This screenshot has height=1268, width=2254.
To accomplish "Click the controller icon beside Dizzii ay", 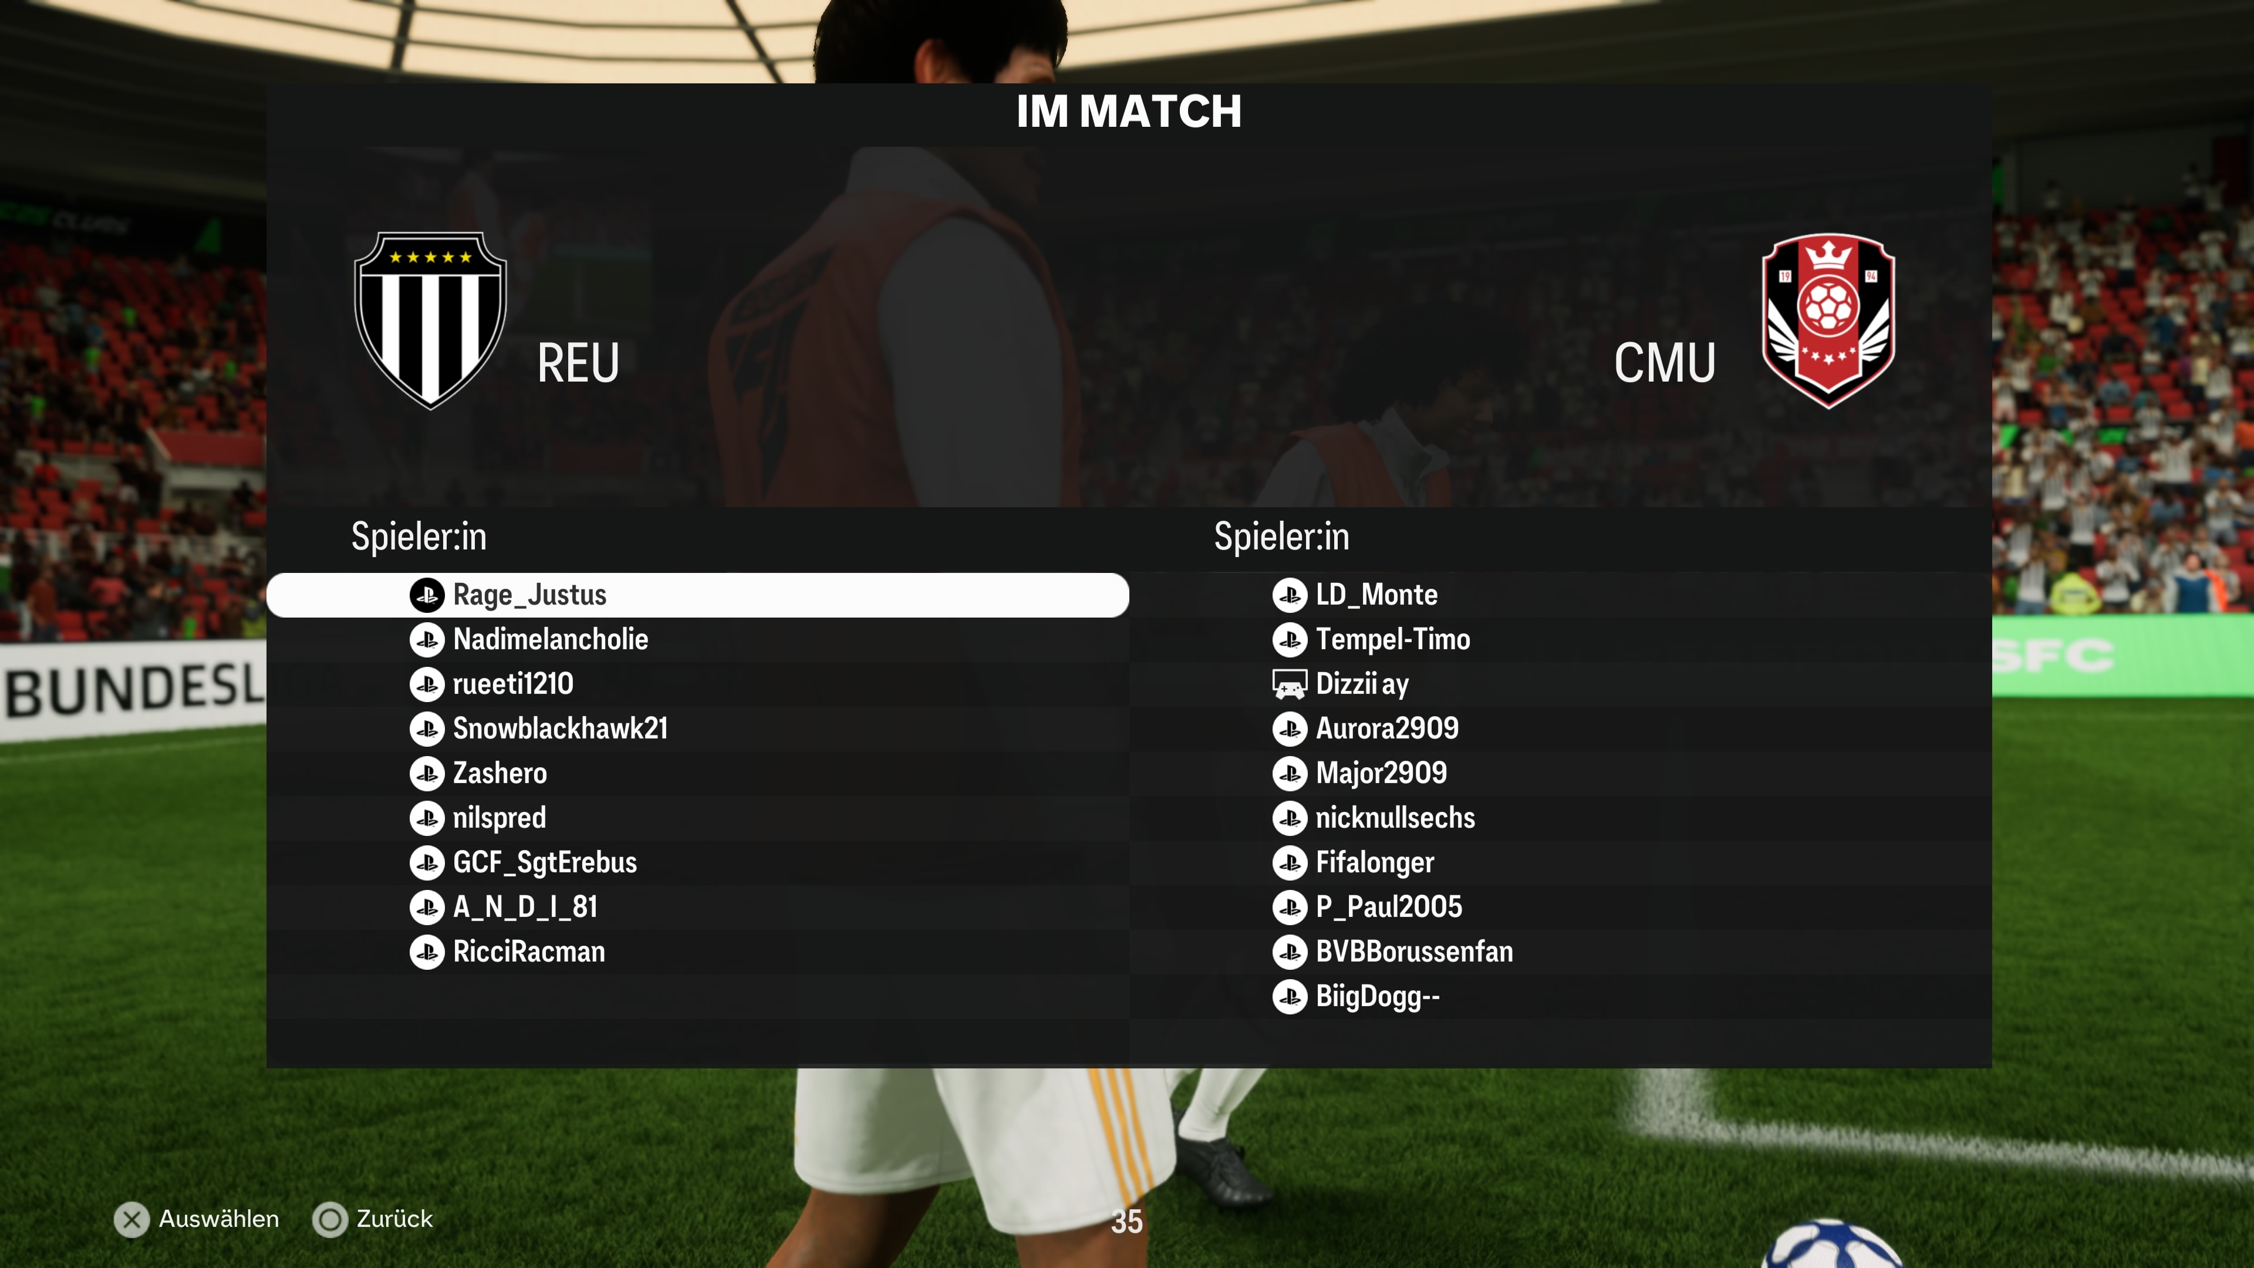I will click(1289, 684).
